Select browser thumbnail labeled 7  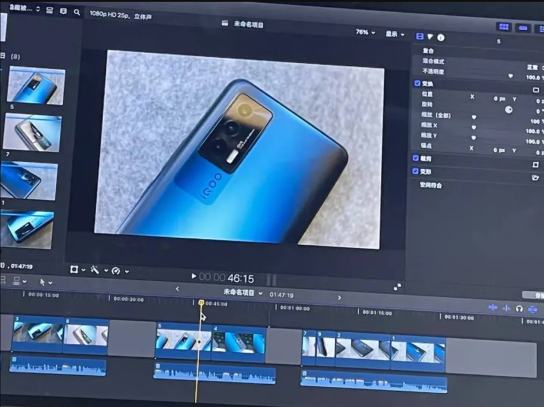[x=32, y=133]
